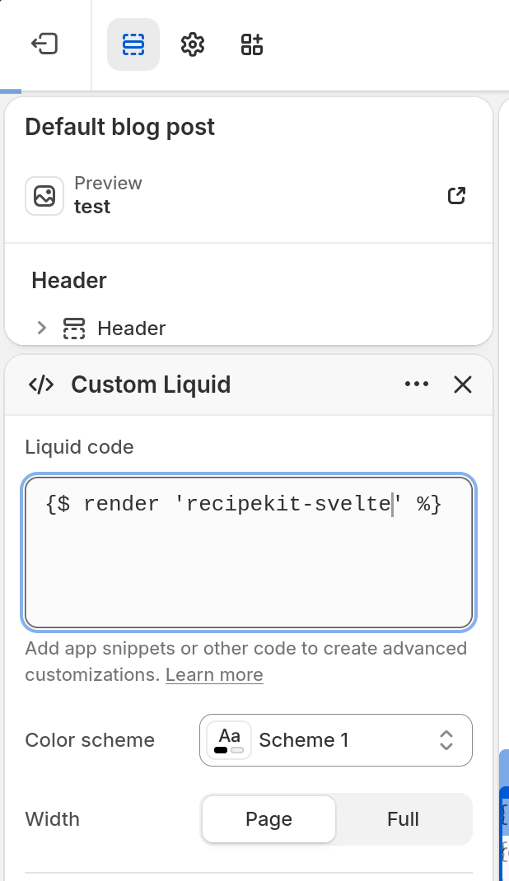Screen dimensions: 509x881
Task: Select the Sections panel icon
Action: (x=133, y=44)
